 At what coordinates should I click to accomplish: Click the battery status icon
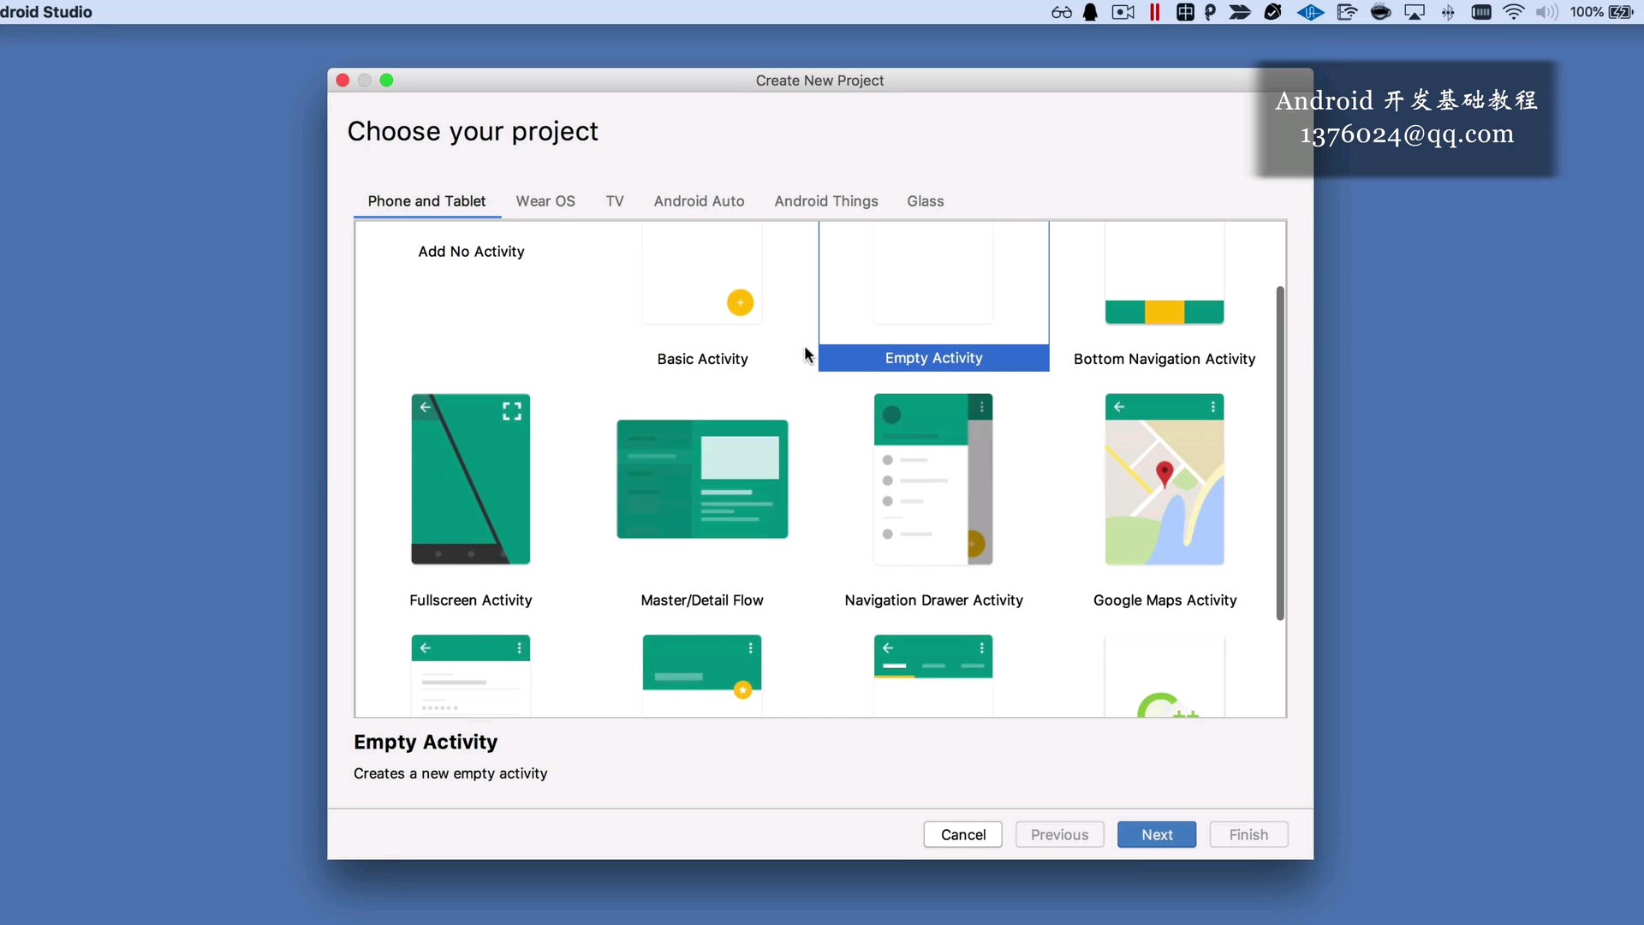[1621, 12]
